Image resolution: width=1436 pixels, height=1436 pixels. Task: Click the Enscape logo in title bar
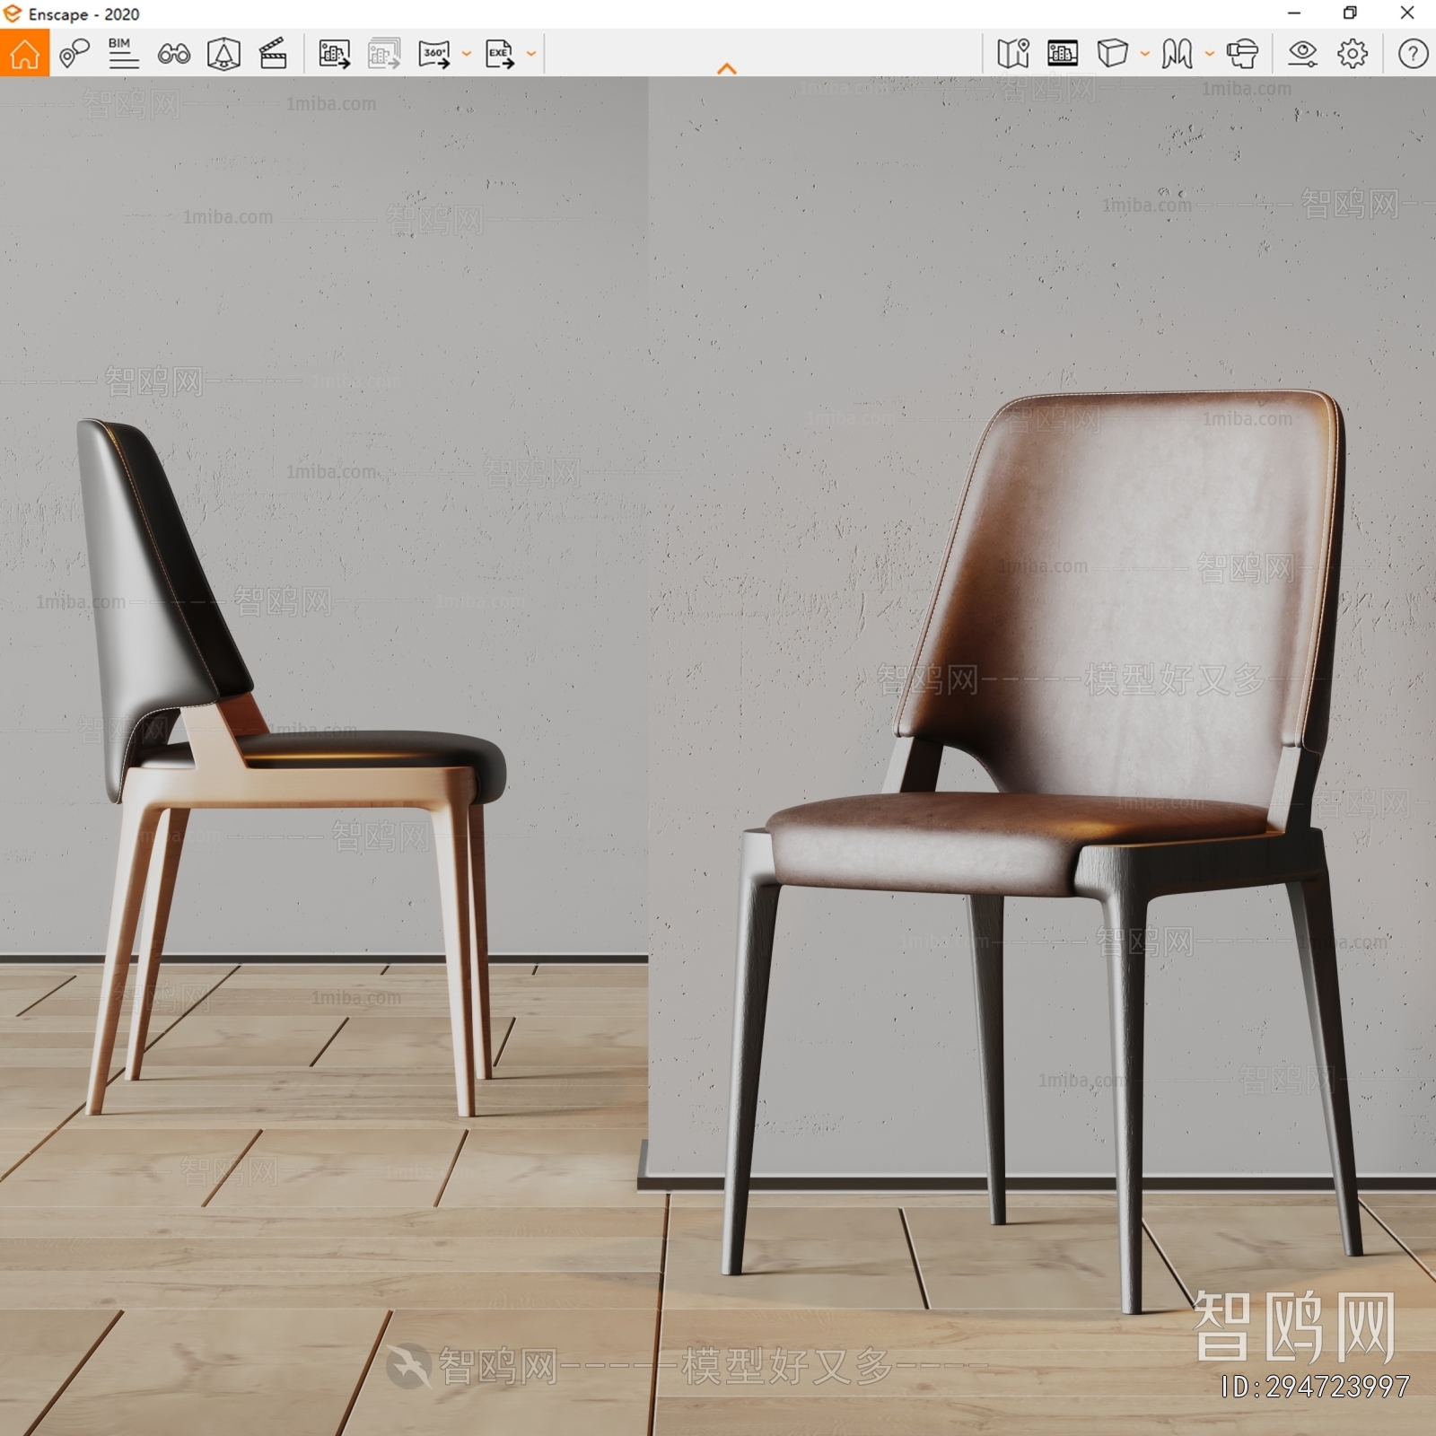13,13
